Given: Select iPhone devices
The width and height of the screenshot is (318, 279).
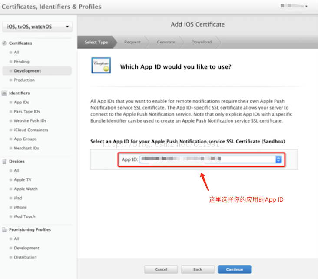Looking at the screenshot, I should click(20, 207).
